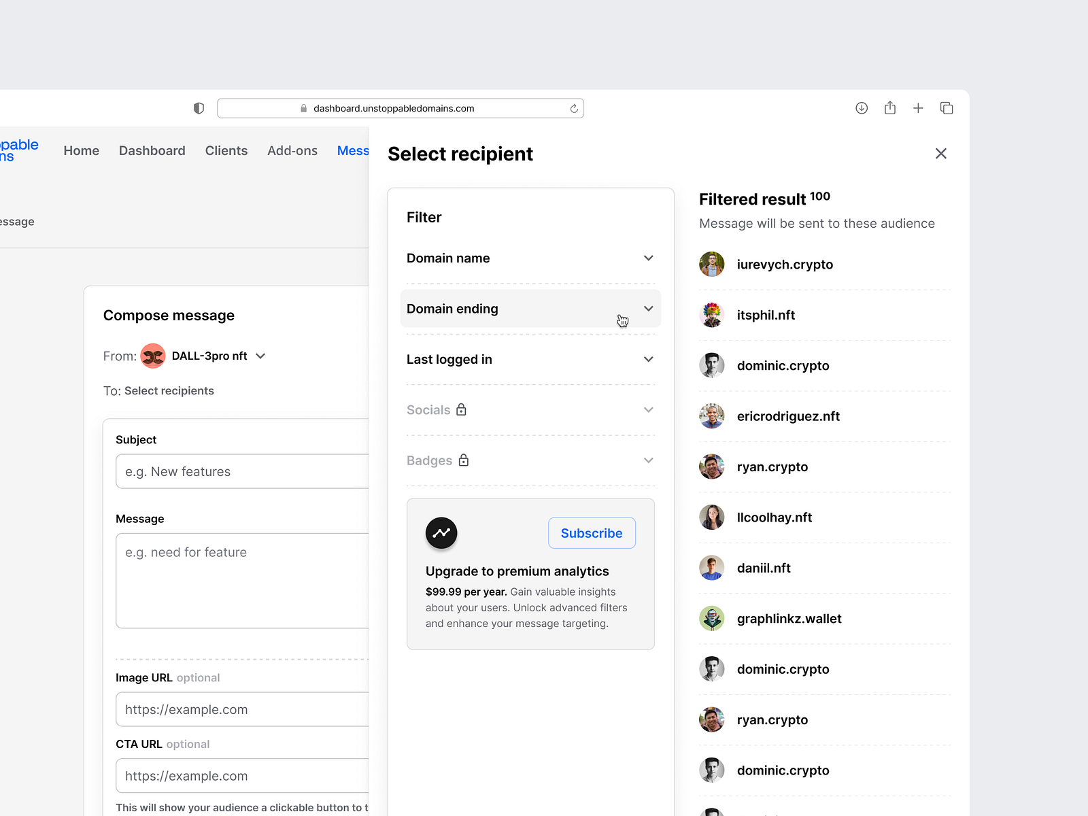This screenshot has height=816, width=1088.
Task: Open the Add-ons section in the navigation
Action: pos(292,150)
